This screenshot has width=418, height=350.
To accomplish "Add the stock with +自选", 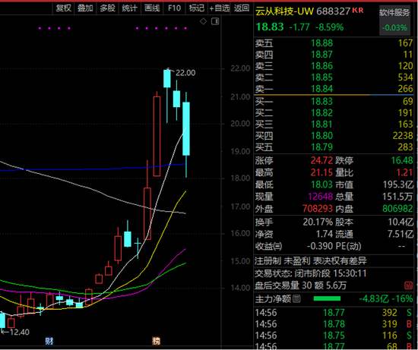I will [219, 8].
